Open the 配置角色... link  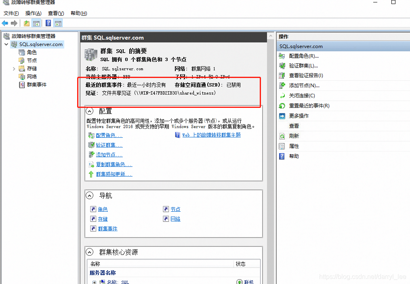coord(109,135)
